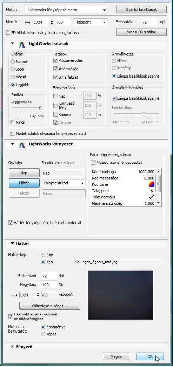Select Kemény under Árnyékvetés
The height and width of the screenshot is (367, 173).
coord(114,68)
